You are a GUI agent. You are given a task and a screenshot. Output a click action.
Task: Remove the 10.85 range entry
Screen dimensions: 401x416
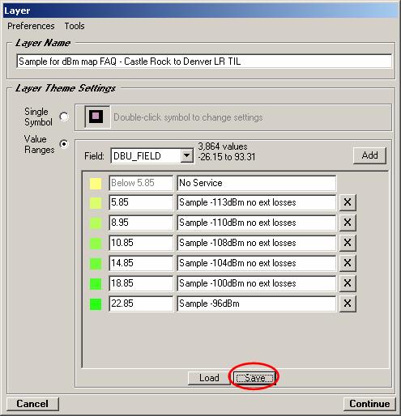click(348, 243)
